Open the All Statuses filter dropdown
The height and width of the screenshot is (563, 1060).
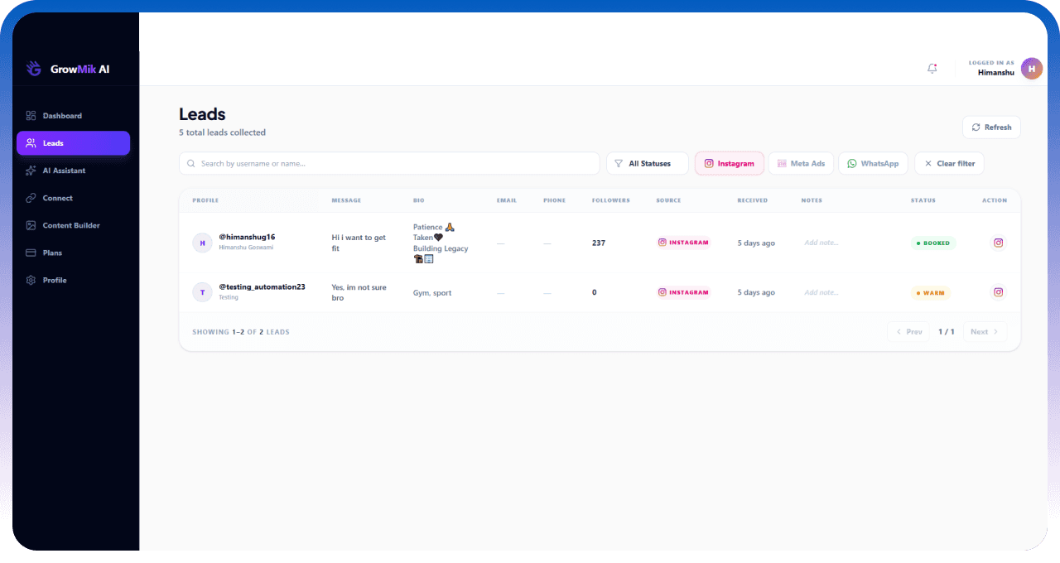tap(648, 163)
